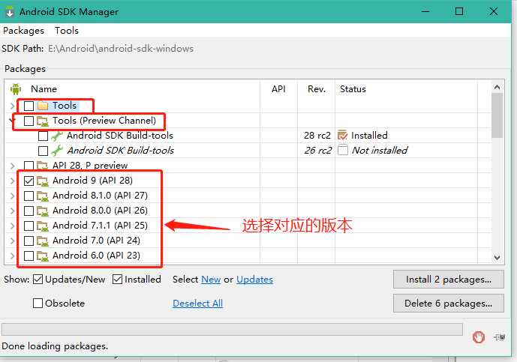Click the Delete 6 packages button

pyautogui.click(x=449, y=303)
